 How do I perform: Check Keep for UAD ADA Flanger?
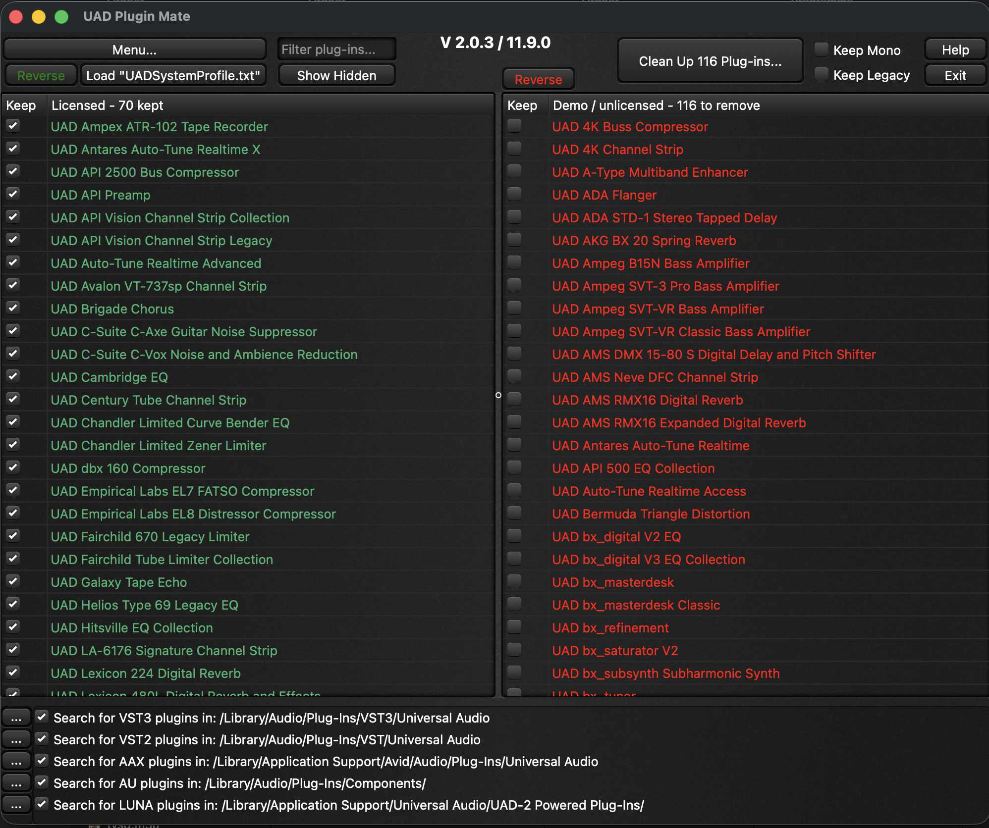(515, 194)
